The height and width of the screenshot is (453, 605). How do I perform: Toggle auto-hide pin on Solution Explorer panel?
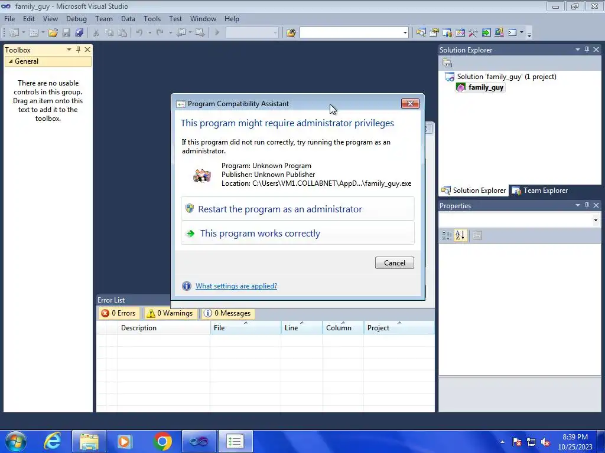pos(587,50)
